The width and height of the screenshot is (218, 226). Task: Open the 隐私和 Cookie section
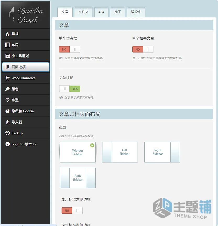[26, 111]
